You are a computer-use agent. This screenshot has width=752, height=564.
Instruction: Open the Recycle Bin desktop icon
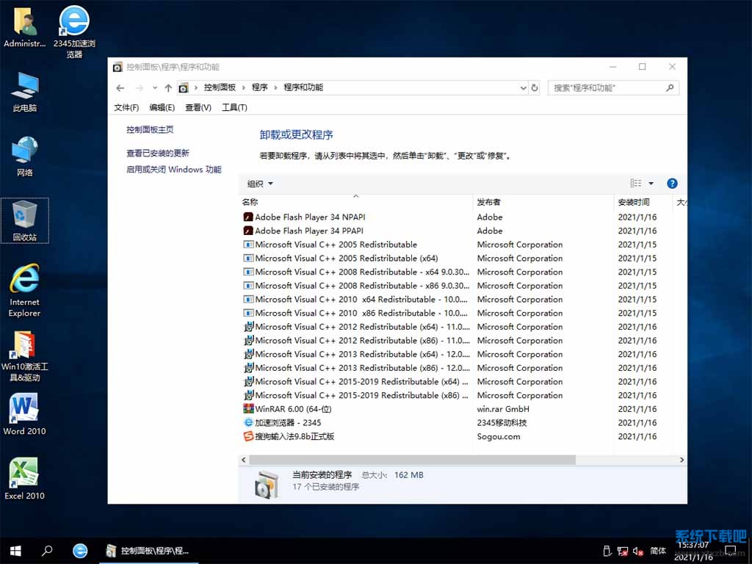[25, 220]
